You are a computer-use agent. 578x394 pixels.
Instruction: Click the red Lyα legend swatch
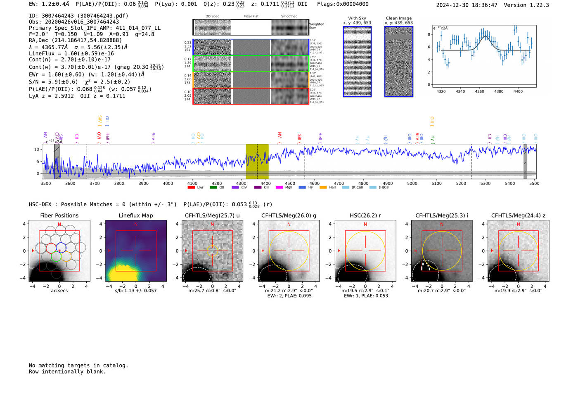click(x=191, y=187)
